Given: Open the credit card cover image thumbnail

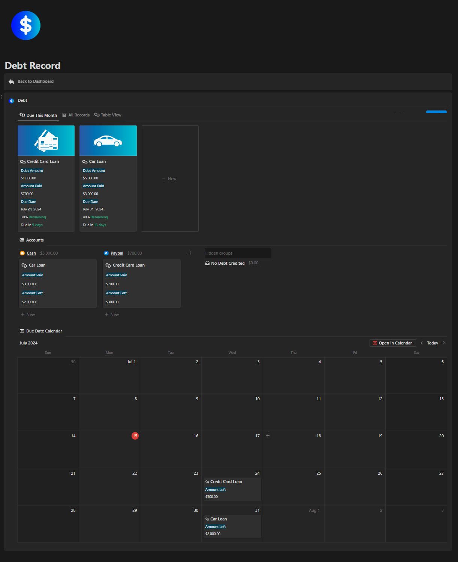Looking at the screenshot, I should point(46,140).
